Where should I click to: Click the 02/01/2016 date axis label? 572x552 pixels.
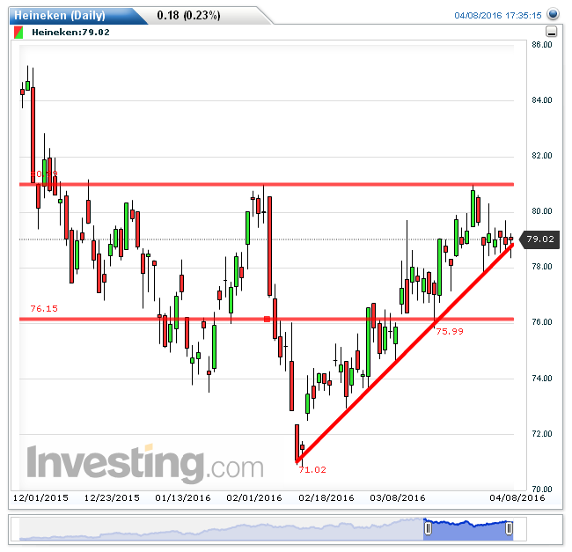point(254,498)
